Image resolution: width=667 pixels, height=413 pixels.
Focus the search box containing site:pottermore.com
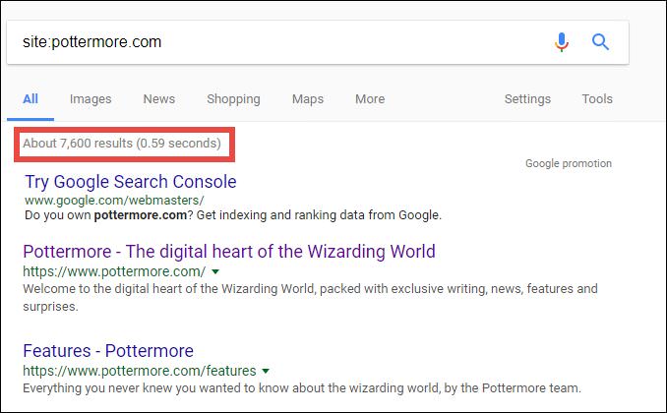pyautogui.click(x=275, y=42)
